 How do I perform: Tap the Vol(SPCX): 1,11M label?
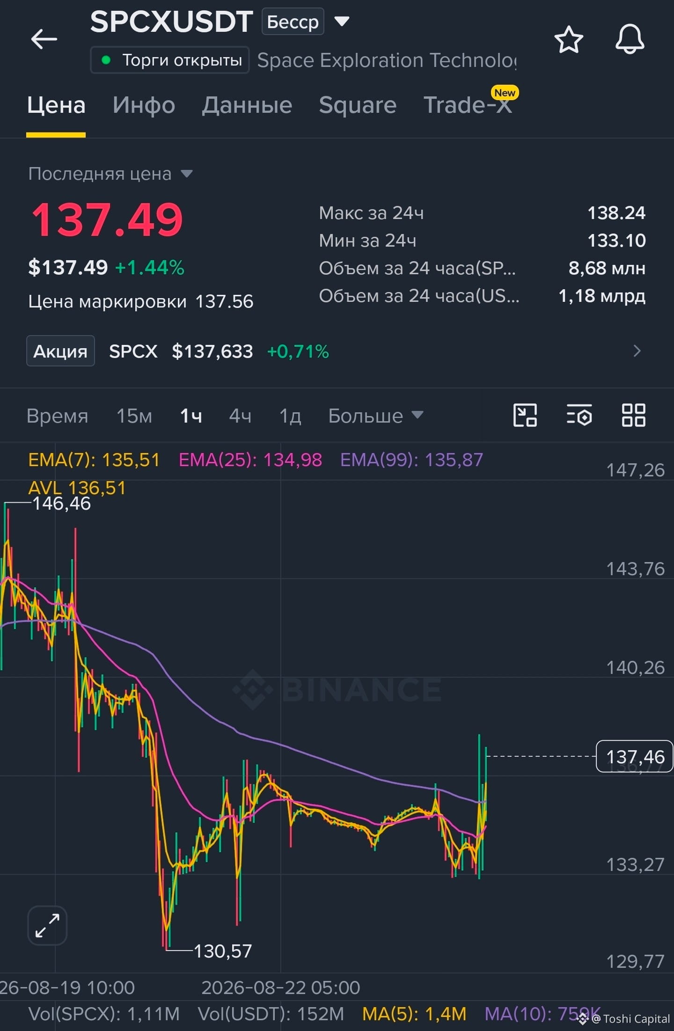coord(104,1014)
